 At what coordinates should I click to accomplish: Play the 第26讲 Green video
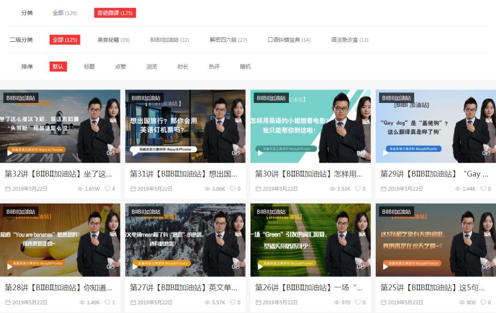(x=260, y=267)
